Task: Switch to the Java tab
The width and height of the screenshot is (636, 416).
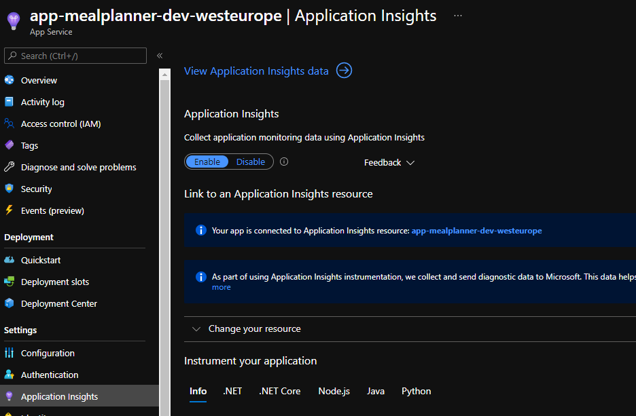Action: pyautogui.click(x=376, y=392)
